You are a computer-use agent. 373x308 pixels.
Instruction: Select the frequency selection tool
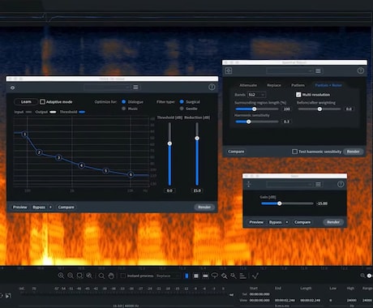click(x=205, y=276)
